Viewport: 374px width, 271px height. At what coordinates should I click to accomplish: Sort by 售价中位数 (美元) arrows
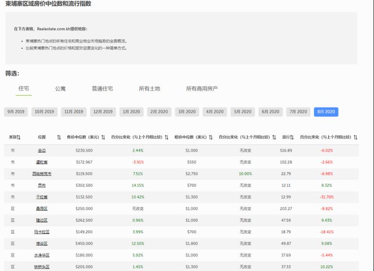[x=103, y=137]
